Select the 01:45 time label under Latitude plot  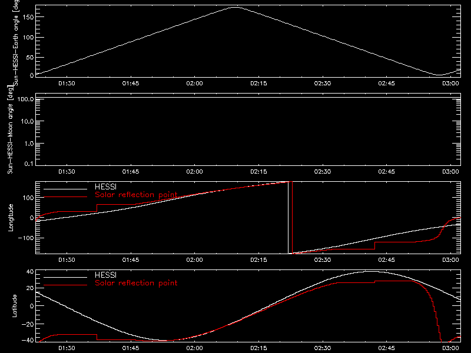pos(131,348)
